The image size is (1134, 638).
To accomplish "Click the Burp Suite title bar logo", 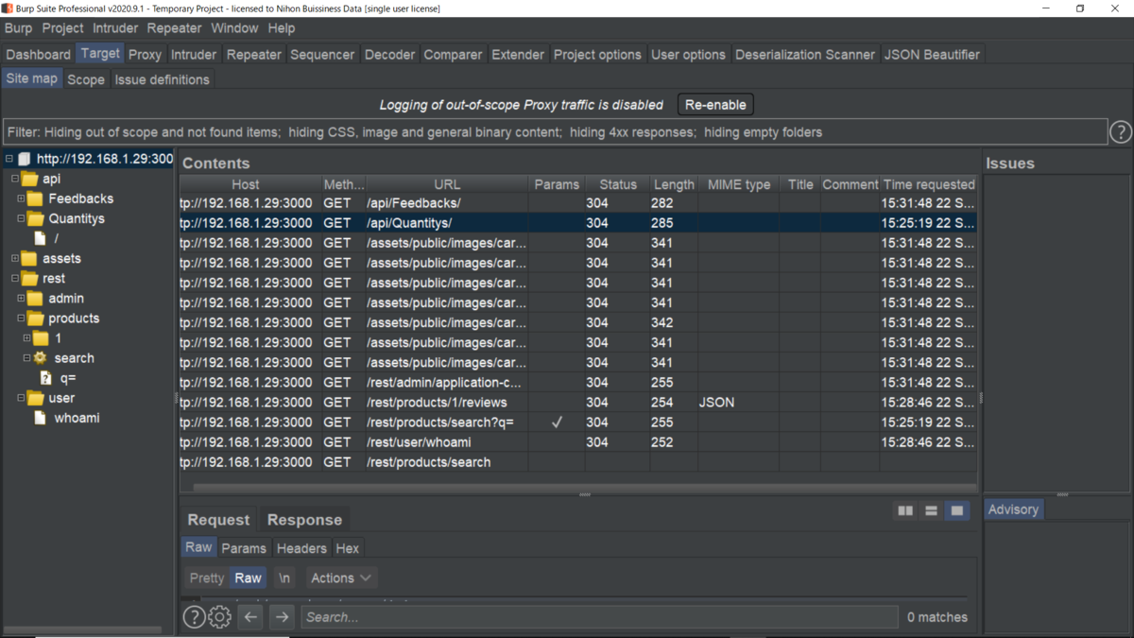I will coord(8,9).
